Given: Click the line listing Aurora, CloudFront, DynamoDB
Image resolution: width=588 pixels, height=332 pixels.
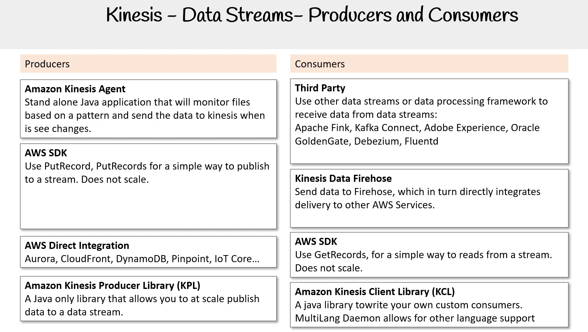Looking at the screenshot, I should tap(142, 259).
